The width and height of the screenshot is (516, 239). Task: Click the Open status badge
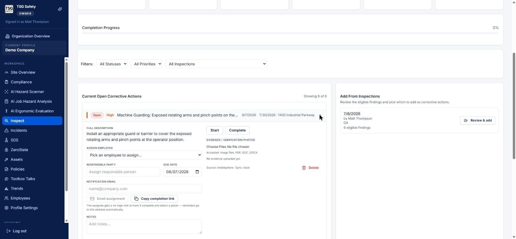click(97, 115)
